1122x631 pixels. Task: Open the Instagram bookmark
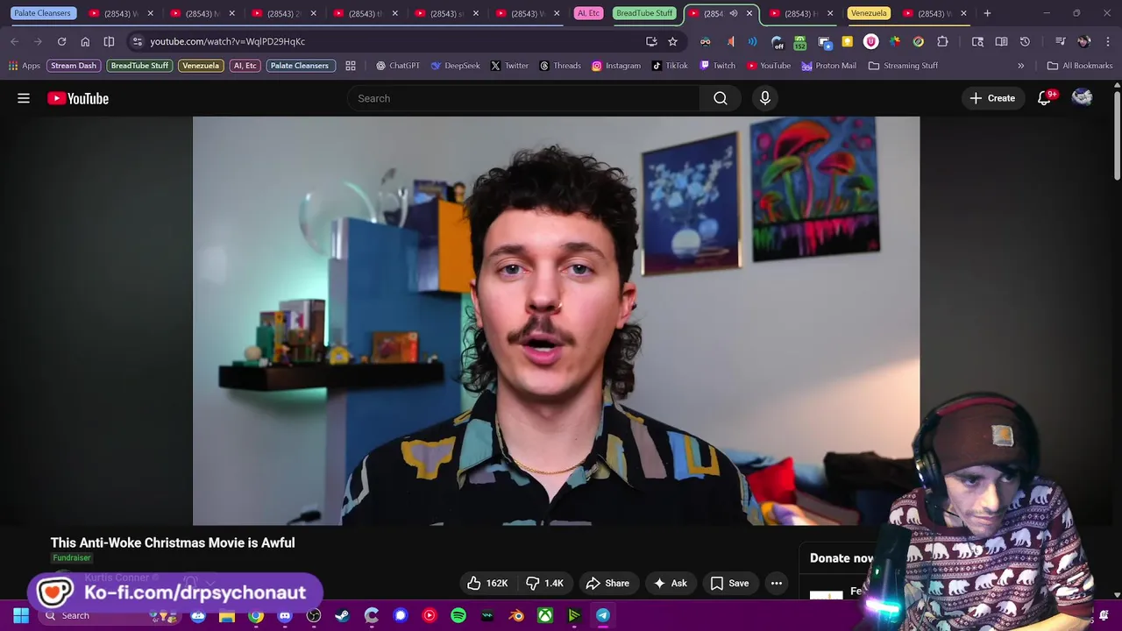point(615,66)
